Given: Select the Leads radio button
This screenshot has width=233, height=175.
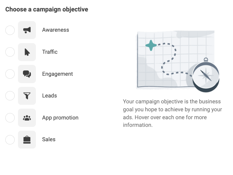Looking at the screenshot, I should coord(10,96).
